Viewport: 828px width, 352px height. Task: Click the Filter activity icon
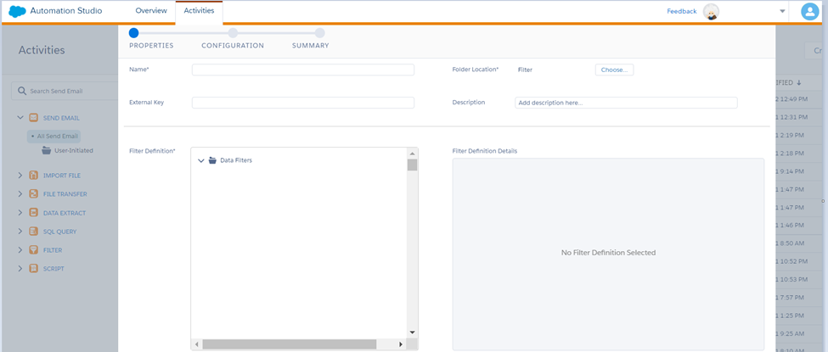click(x=34, y=250)
